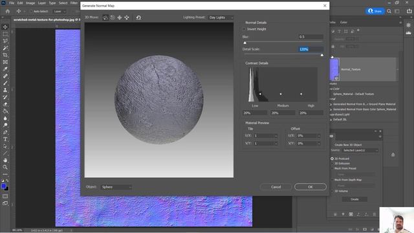Select the Clone Stamp tool
Screen dimensions: 414x233
point(5,90)
